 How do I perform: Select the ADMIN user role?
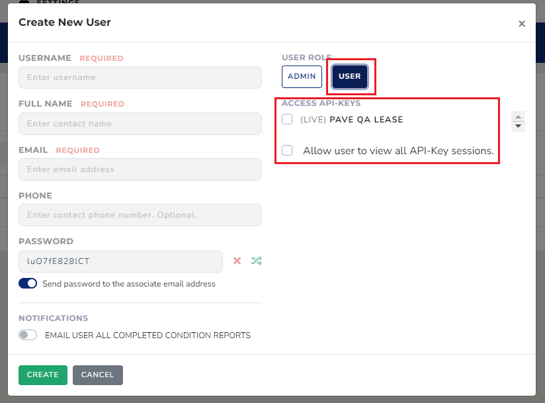click(x=302, y=77)
